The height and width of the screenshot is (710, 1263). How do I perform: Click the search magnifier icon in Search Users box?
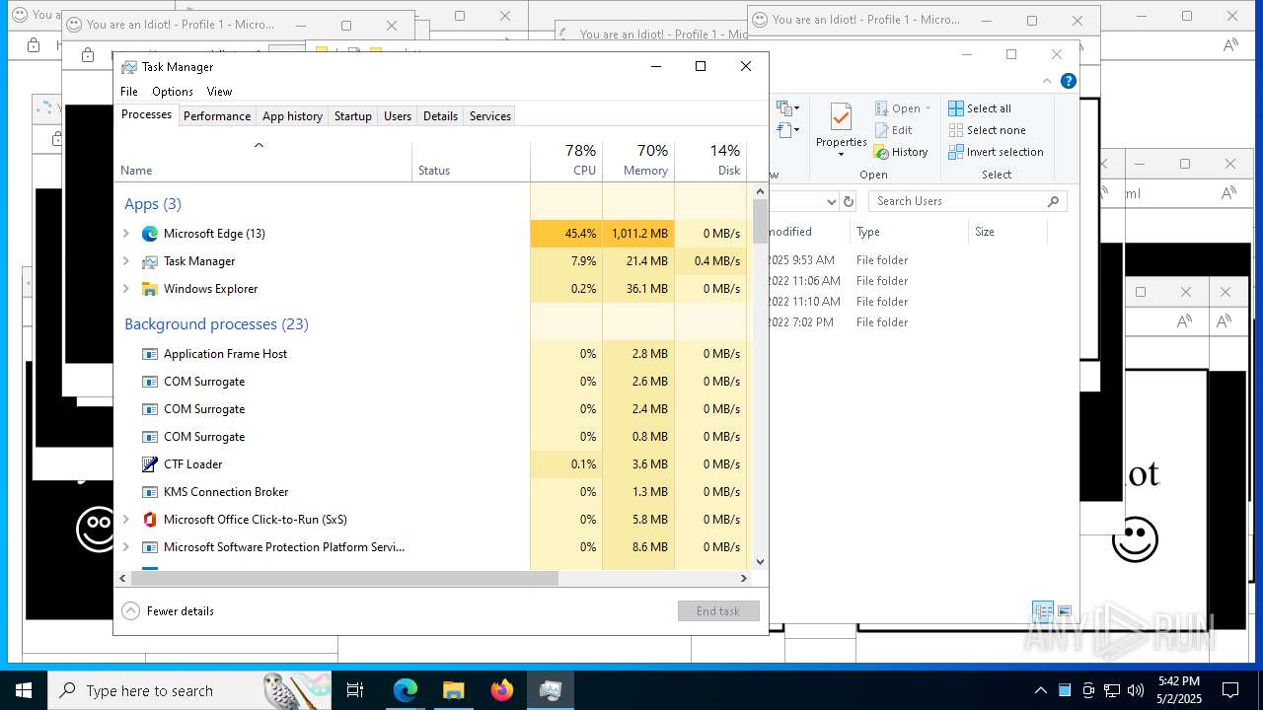1053,201
